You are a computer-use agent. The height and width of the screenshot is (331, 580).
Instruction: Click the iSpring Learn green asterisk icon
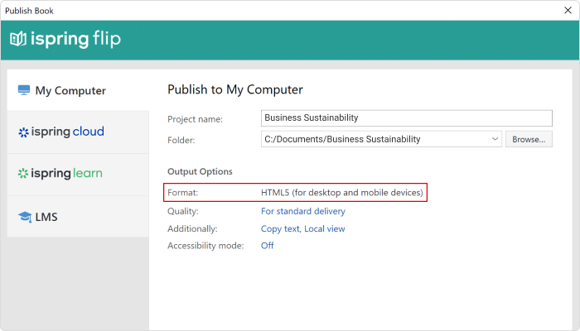(x=23, y=173)
